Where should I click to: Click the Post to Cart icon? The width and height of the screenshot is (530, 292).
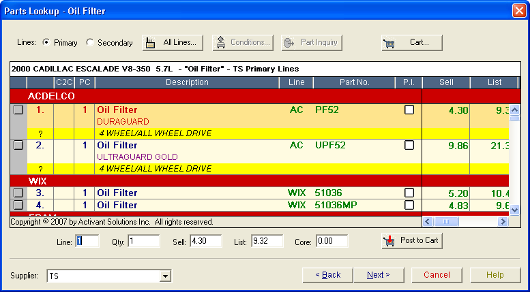coord(391,241)
